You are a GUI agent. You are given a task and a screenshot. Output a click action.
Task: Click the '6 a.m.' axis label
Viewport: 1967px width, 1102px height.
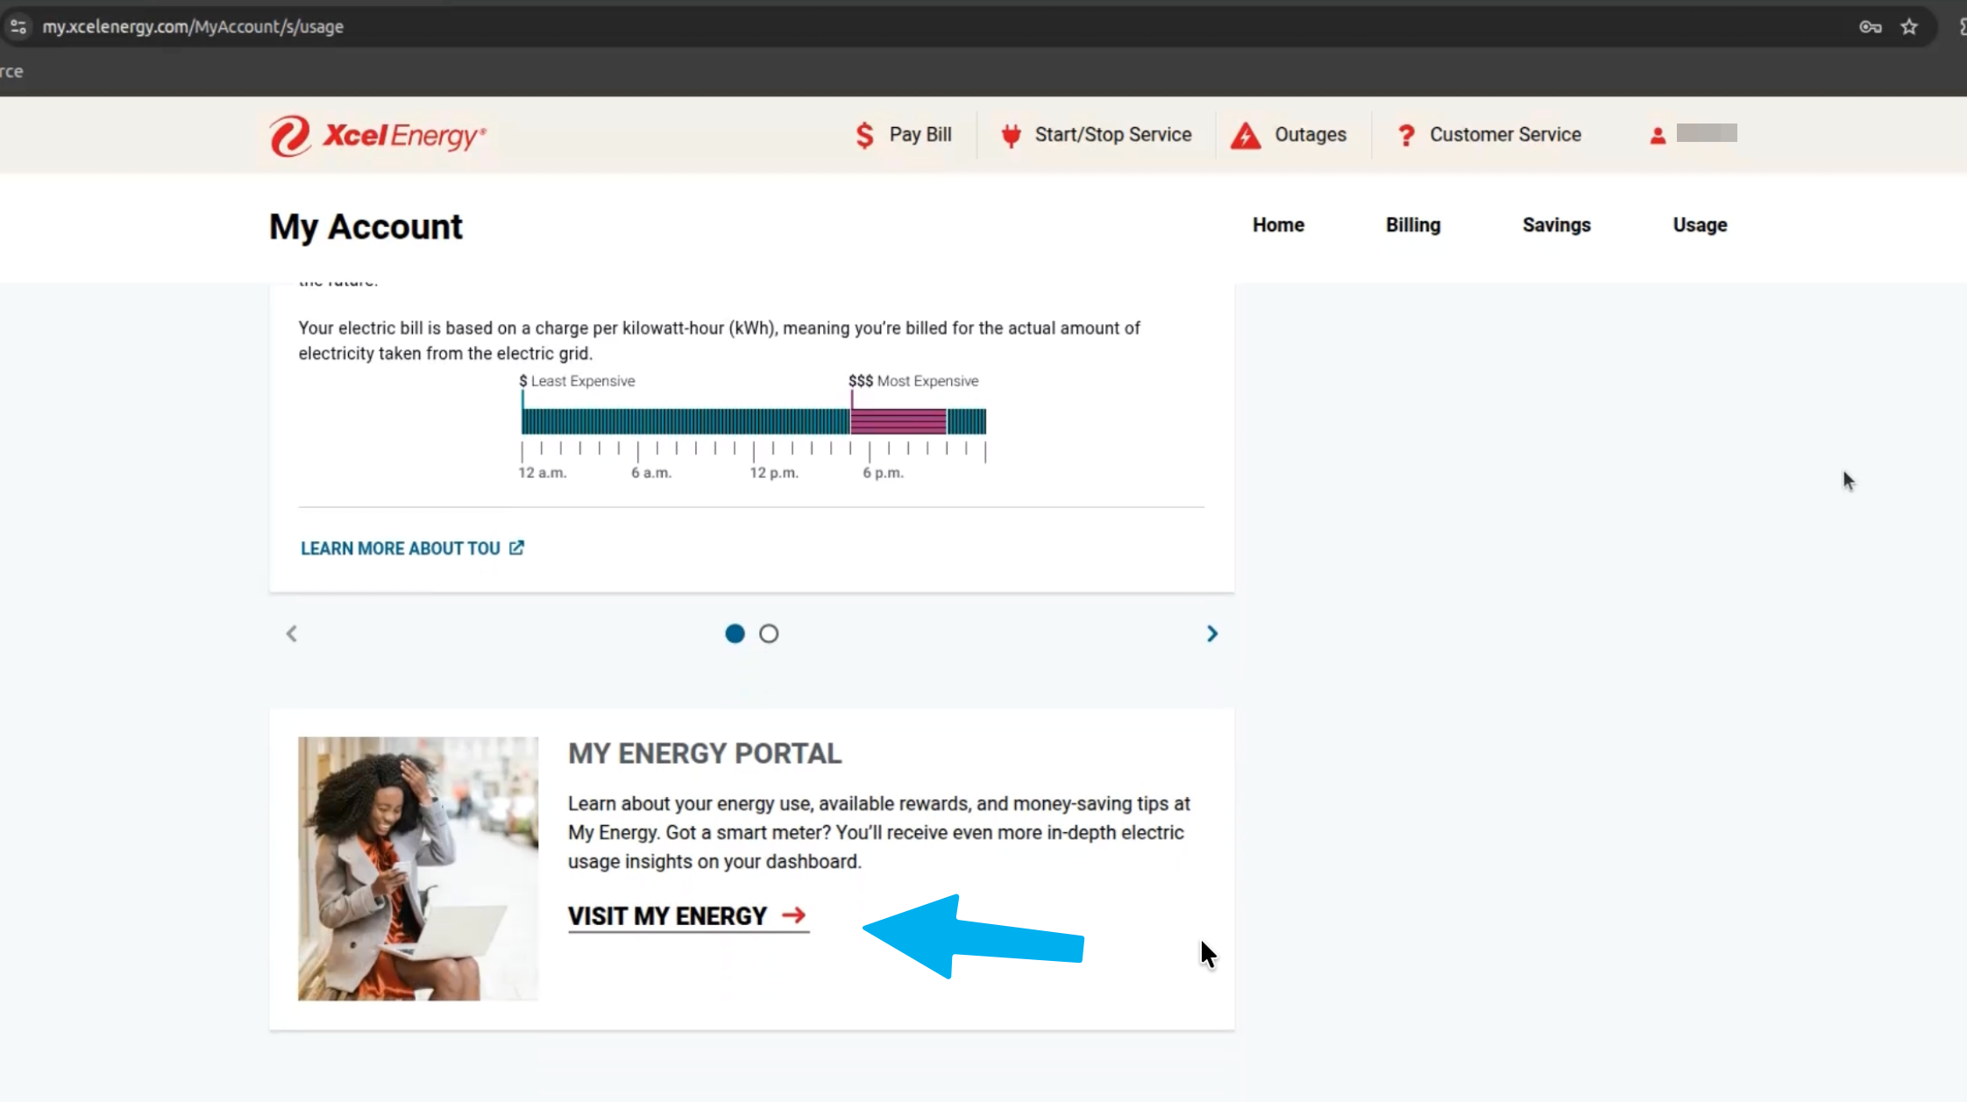tap(651, 473)
